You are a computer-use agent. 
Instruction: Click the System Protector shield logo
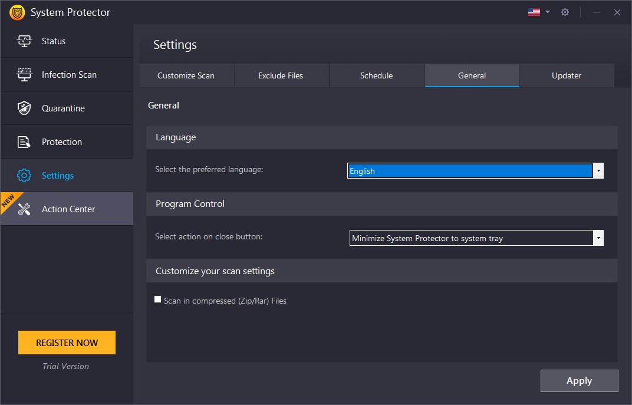(x=17, y=12)
